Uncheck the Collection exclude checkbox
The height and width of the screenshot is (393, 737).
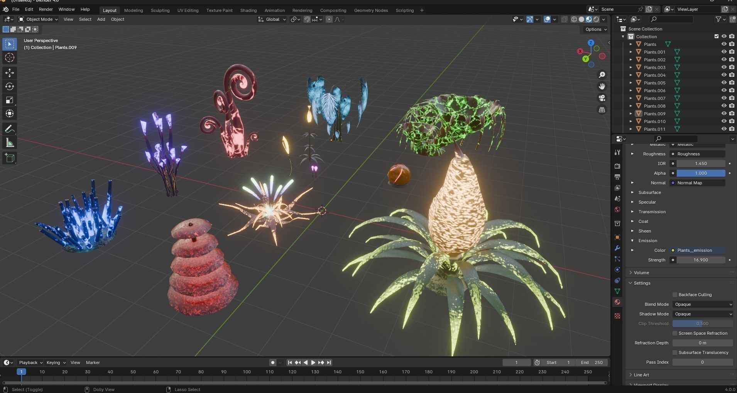pos(717,37)
